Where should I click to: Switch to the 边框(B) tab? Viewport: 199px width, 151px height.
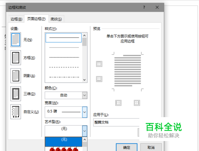pyautogui.click(x=16, y=19)
